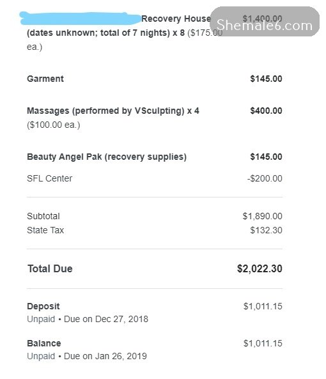Screen dimensions: 326x379
Task: Select the $400.00 massages amount
Action: click(x=266, y=111)
